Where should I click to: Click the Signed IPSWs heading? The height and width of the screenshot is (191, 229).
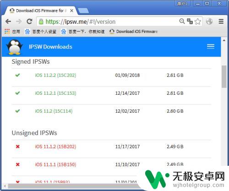pos(31,62)
